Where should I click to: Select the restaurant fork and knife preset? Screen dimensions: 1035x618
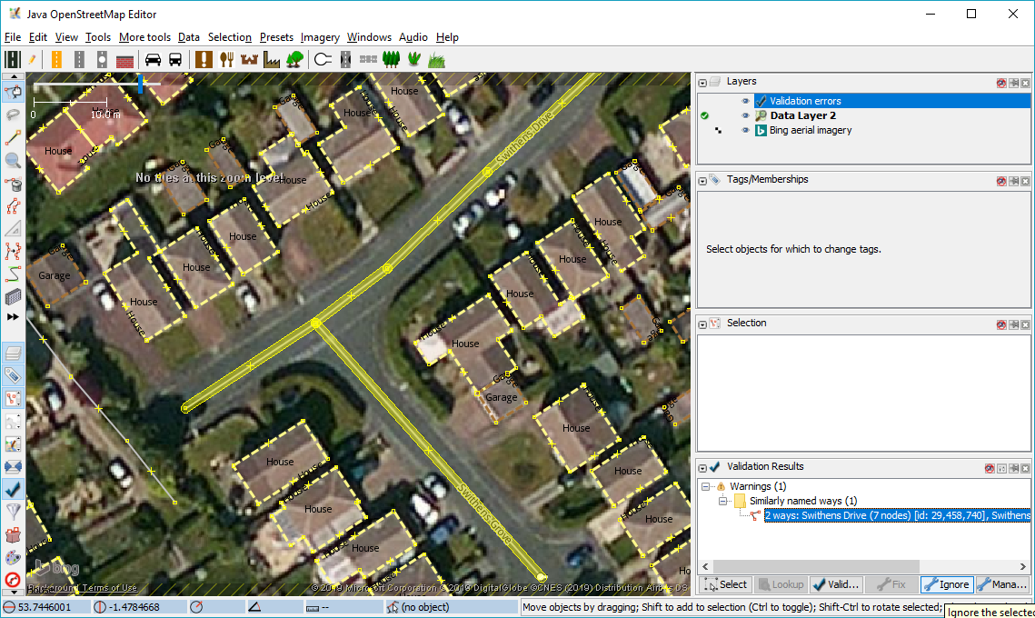(226, 59)
